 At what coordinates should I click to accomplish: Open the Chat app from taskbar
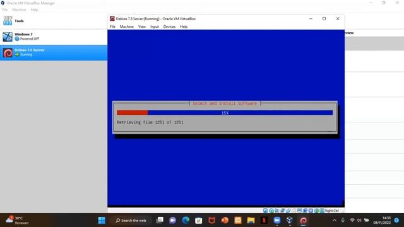[x=172, y=220]
